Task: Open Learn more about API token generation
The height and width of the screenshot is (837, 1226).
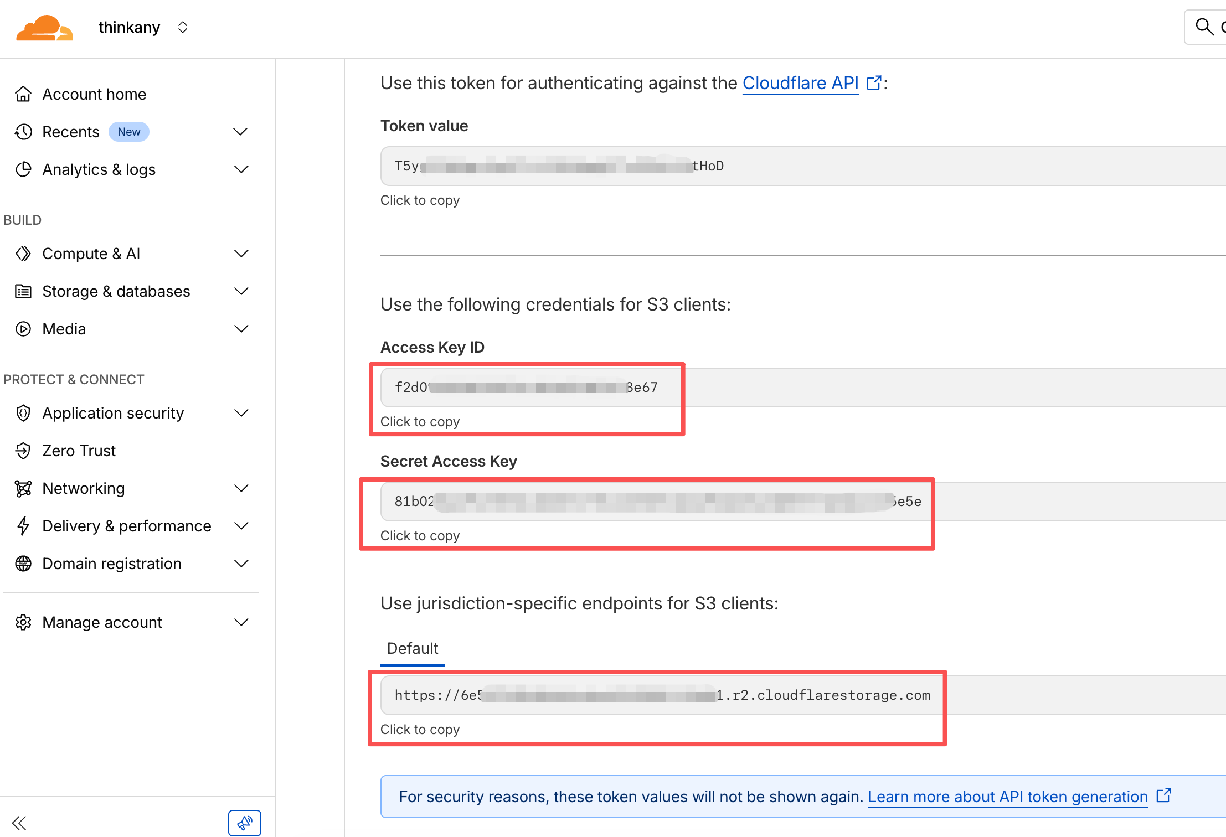Action: [1007, 797]
